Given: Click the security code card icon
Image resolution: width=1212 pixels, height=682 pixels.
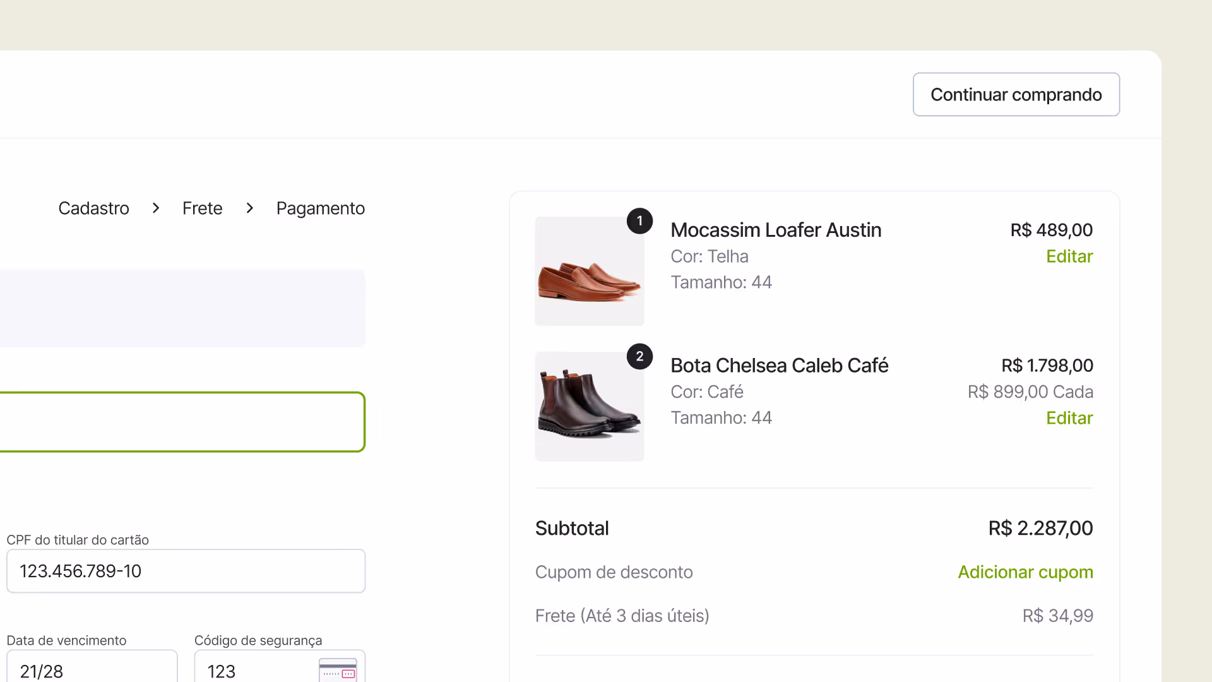Looking at the screenshot, I should point(338,671).
